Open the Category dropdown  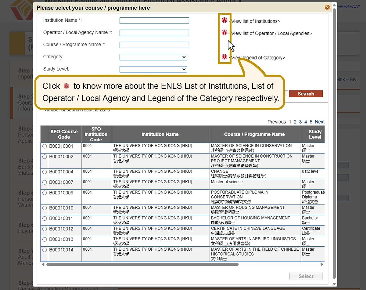click(x=153, y=57)
